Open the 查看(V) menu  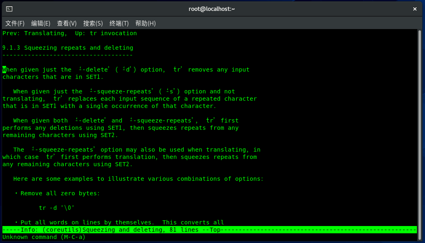click(x=67, y=23)
